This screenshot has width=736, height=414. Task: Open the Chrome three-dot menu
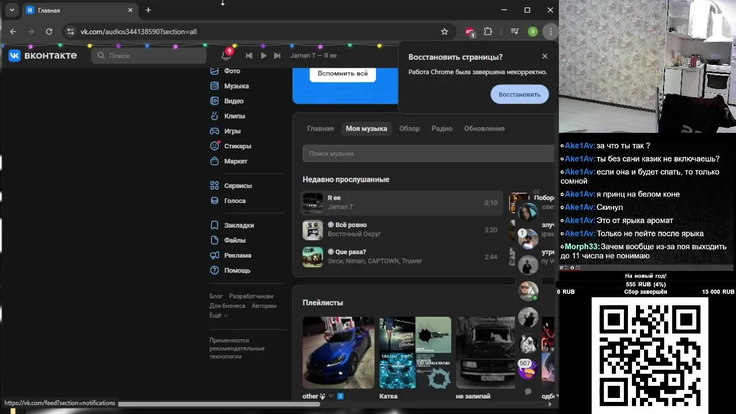click(x=551, y=32)
